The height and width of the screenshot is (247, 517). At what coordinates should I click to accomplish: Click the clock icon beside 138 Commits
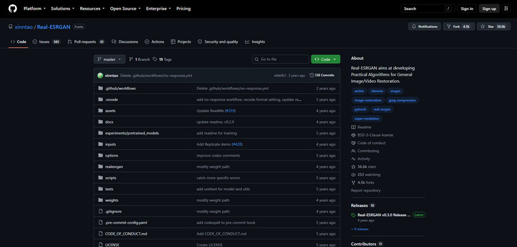click(311, 76)
